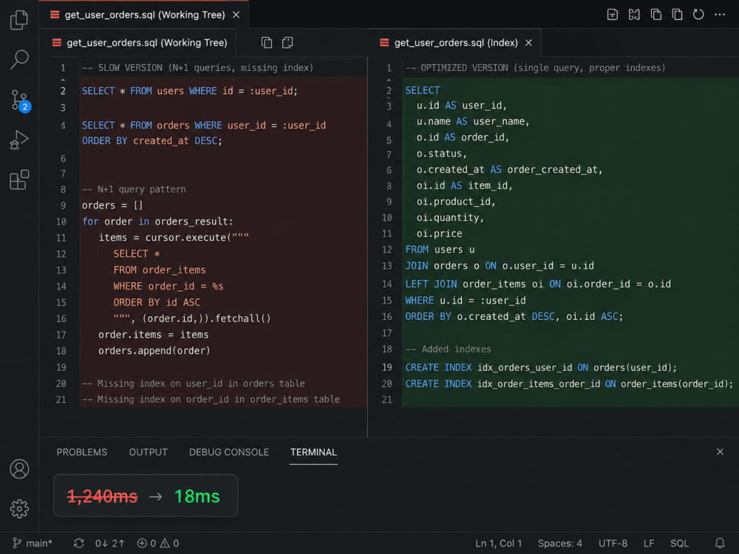Screen dimensions: 739x554
Task: Close the top get_user_orders.sql Working Tree tab
Action: point(236,15)
